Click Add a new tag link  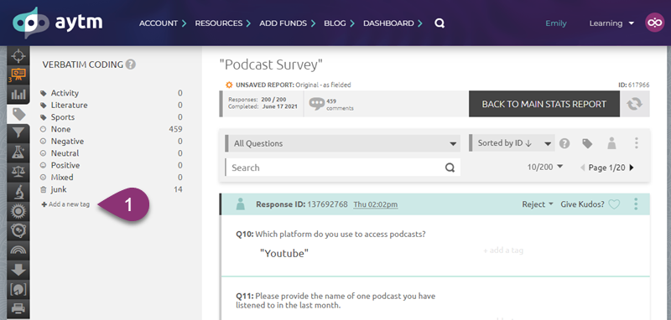tap(65, 204)
